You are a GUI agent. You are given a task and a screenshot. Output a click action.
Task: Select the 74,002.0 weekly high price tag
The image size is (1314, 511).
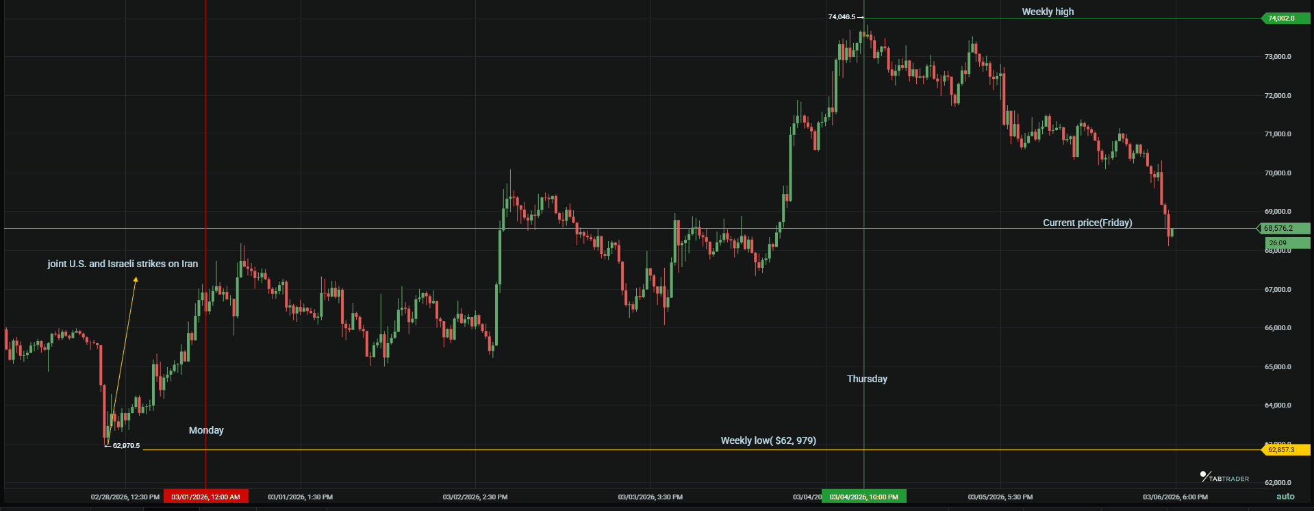click(x=1285, y=18)
